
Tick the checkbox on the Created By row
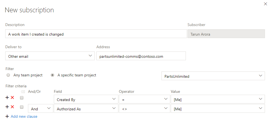click(22, 98)
